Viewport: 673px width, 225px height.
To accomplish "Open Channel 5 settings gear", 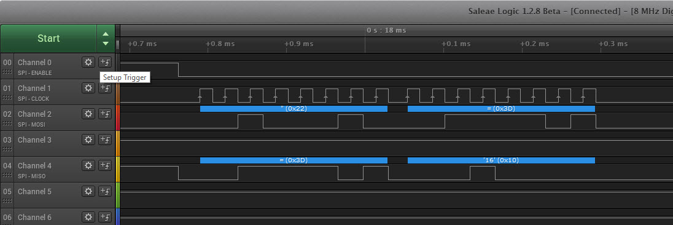I will coord(88,191).
